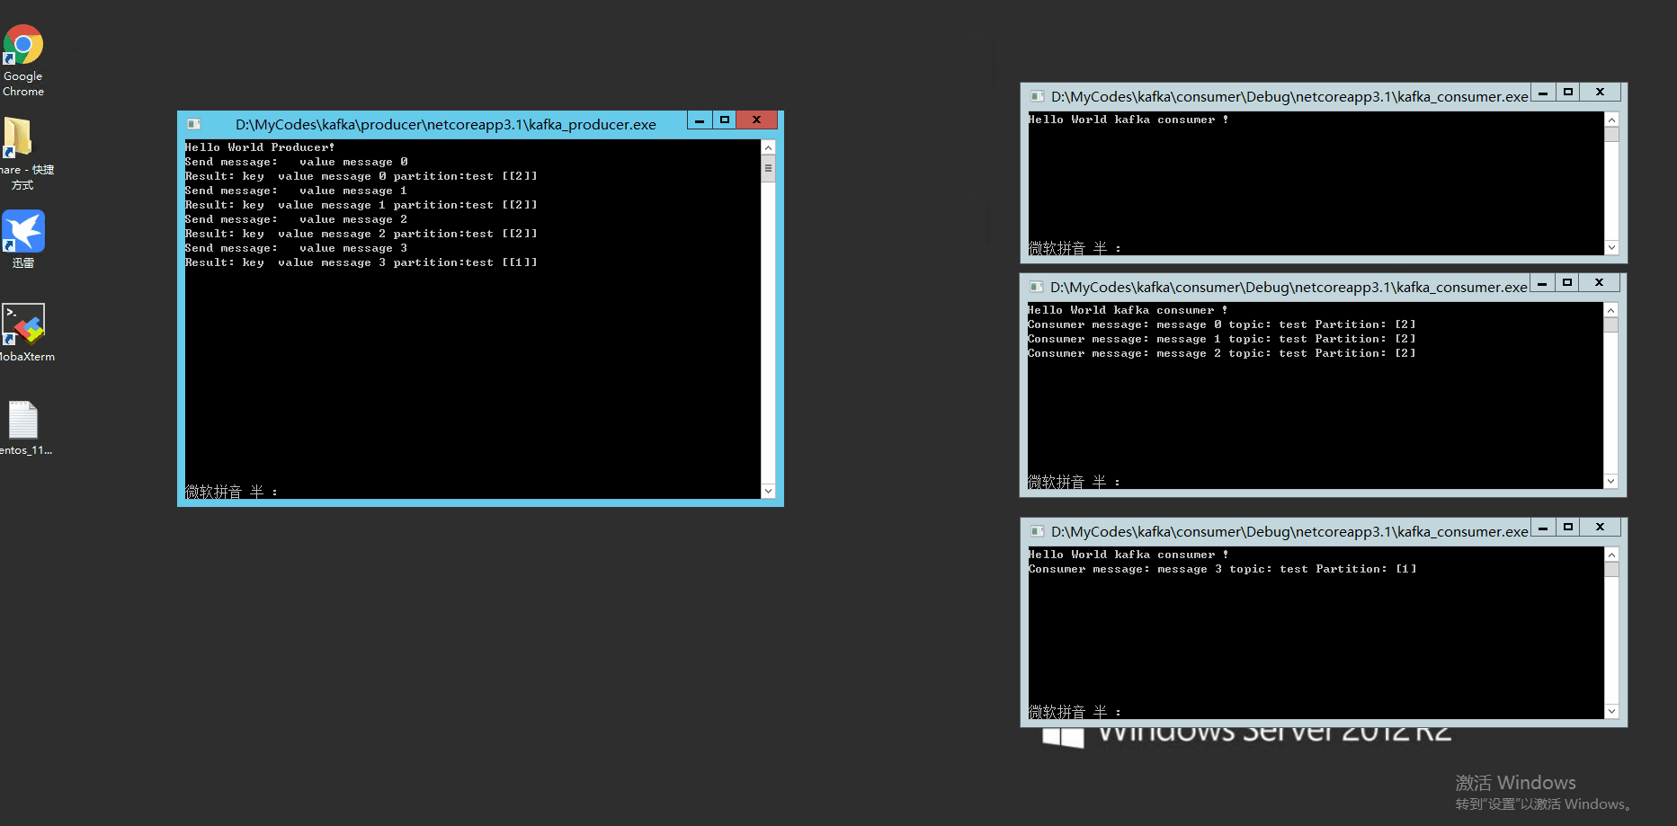Screen dimensions: 1677x826
Task: Maximize the consumer window with no consumed messages
Action: pyautogui.click(x=1568, y=93)
